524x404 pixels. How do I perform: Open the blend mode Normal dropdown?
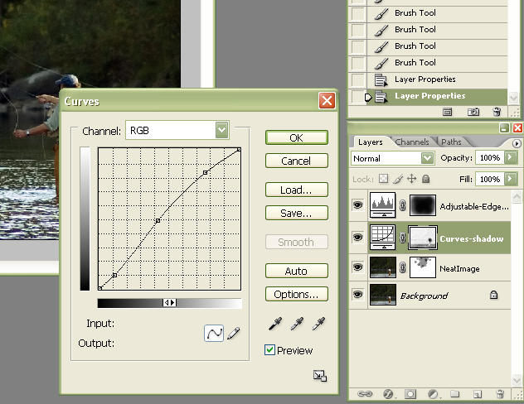[x=427, y=158]
